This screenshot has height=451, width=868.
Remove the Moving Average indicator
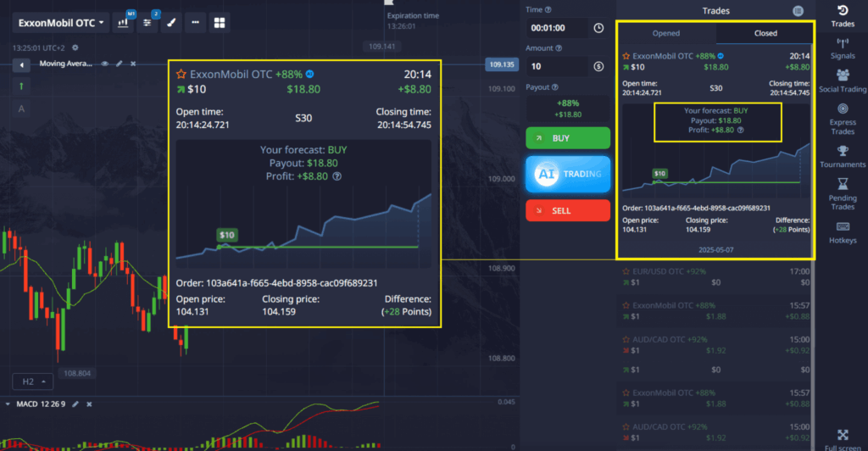[x=133, y=64]
